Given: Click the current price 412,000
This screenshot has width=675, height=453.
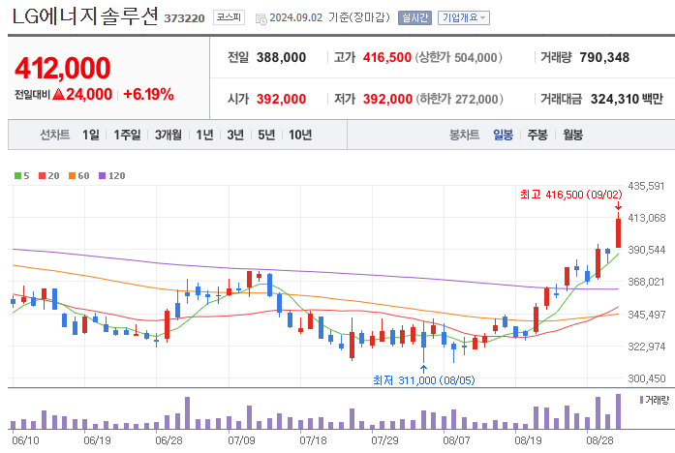Looking at the screenshot, I should 62,69.
